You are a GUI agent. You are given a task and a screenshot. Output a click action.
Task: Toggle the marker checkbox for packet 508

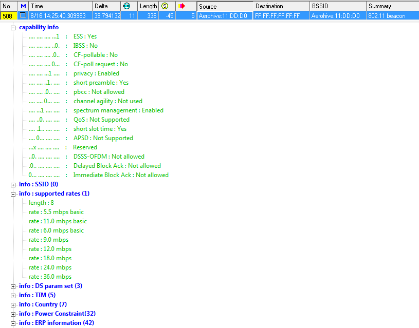(x=23, y=16)
